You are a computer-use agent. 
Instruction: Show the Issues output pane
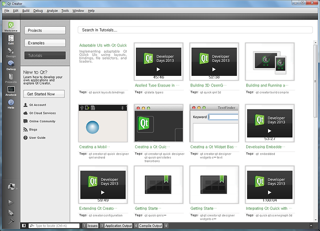tap(90, 226)
